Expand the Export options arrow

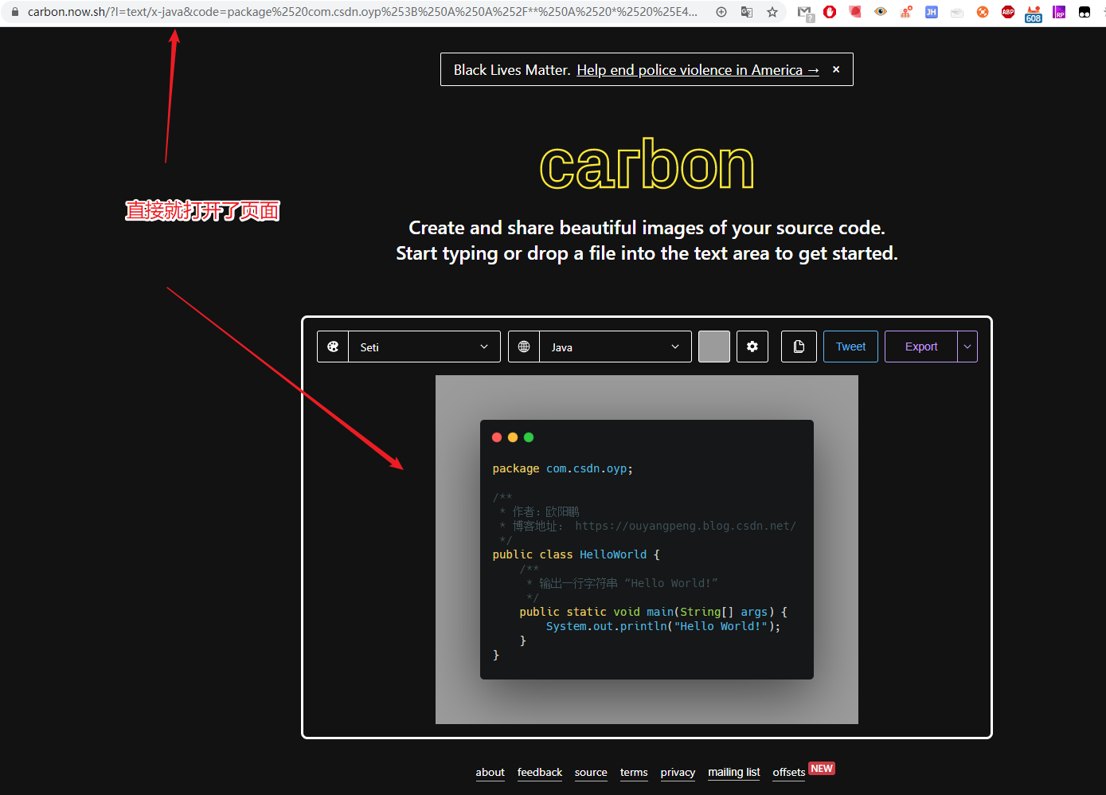[967, 347]
